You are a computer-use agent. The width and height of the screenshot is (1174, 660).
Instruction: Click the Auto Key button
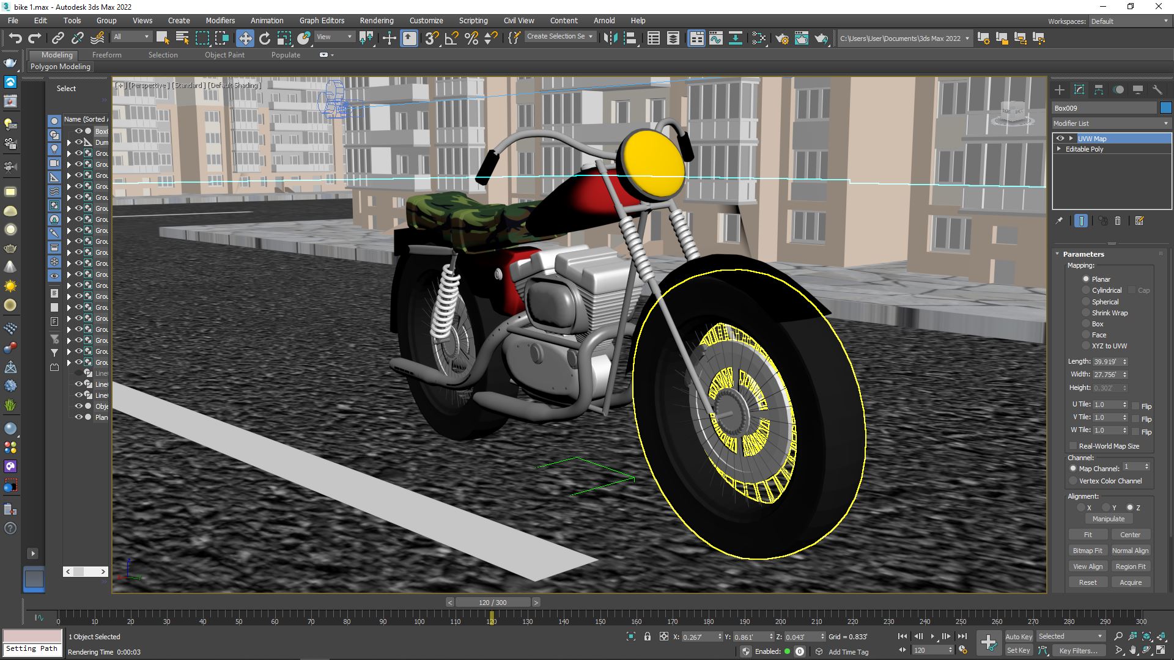tap(1019, 637)
